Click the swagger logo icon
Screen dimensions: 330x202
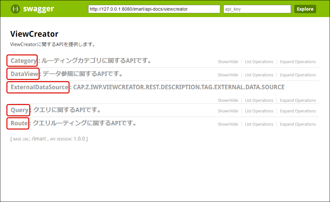pos(15,9)
